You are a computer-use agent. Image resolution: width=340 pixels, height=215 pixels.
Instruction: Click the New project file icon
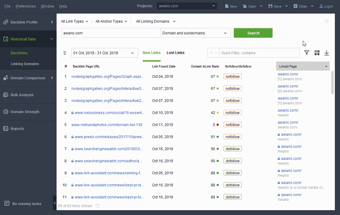(x=227, y=6)
